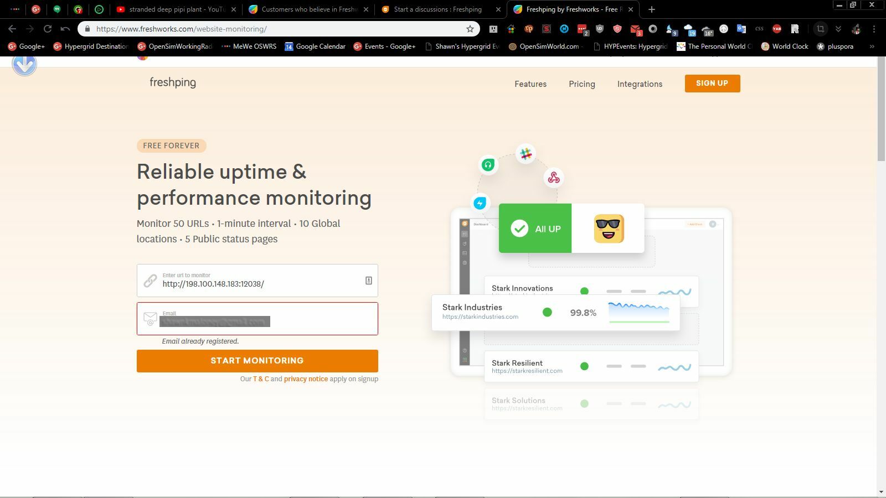Click the All UP green status badge
The image size is (886, 498).
pos(535,229)
